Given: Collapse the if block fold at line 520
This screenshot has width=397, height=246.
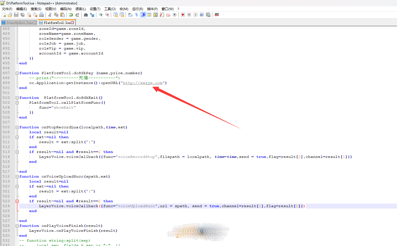Looking at the screenshot, I should [x=17, y=186].
